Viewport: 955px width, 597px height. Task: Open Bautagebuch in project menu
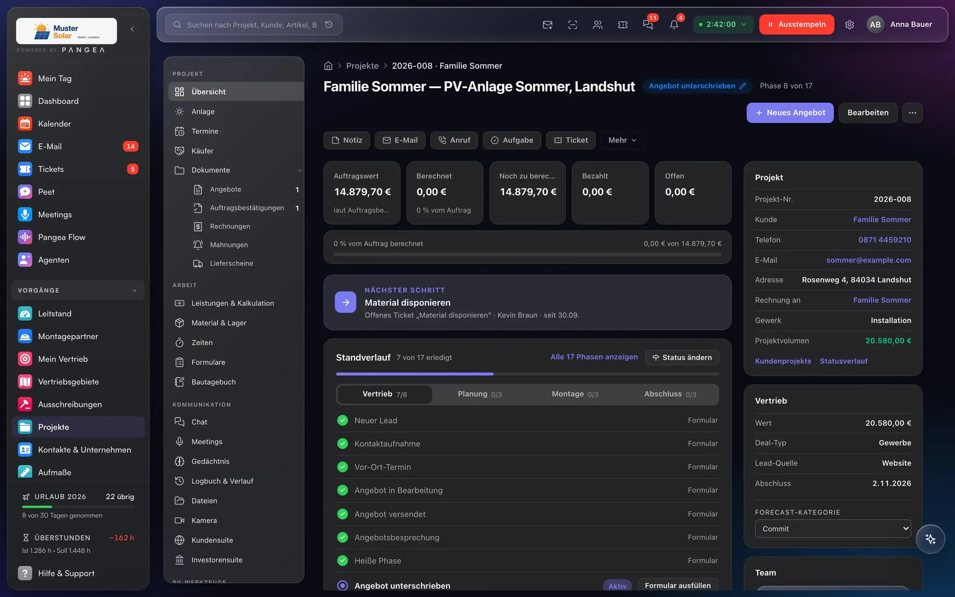(235, 382)
